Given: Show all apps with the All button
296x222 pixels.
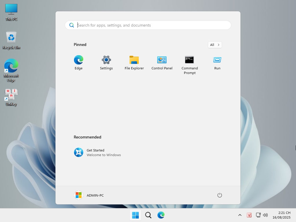Looking at the screenshot, I should (x=215, y=45).
